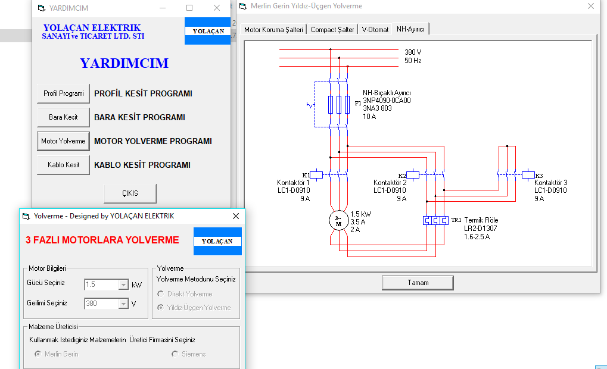
Task: Minimize the YARDIMCIM window
Action: pos(163,8)
